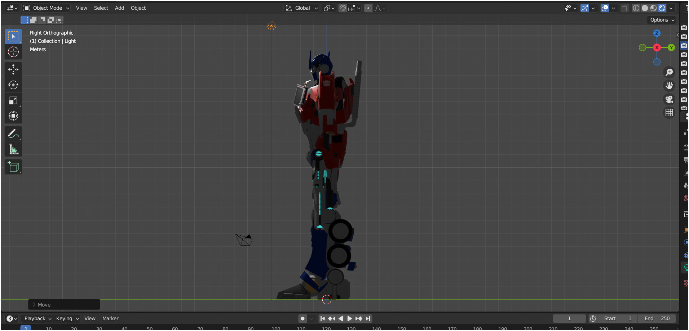The width and height of the screenshot is (689, 331).
Task: Open the timeline View menu
Action: pyautogui.click(x=90, y=319)
